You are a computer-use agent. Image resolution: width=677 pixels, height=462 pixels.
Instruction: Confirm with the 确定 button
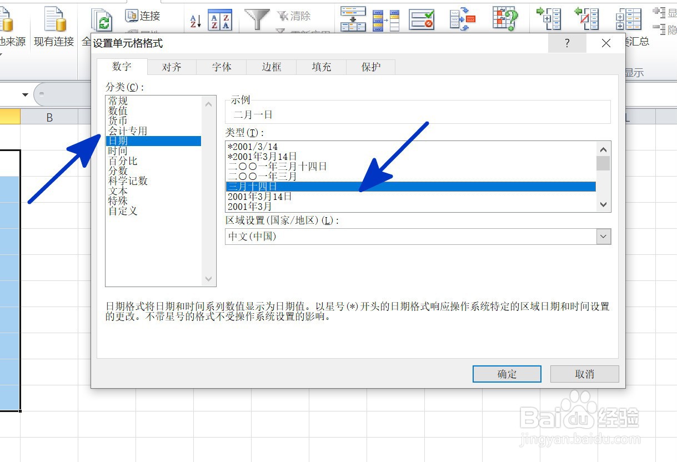(507, 374)
